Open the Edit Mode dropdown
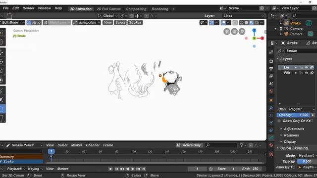This screenshot has height=178, width=317. point(12,23)
